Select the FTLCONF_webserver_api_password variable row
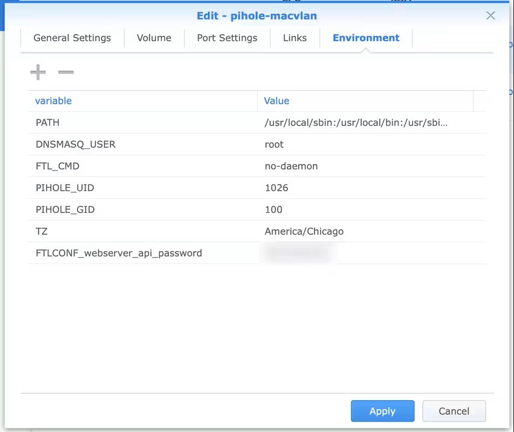514x432 pixels. tap(119, 253)
